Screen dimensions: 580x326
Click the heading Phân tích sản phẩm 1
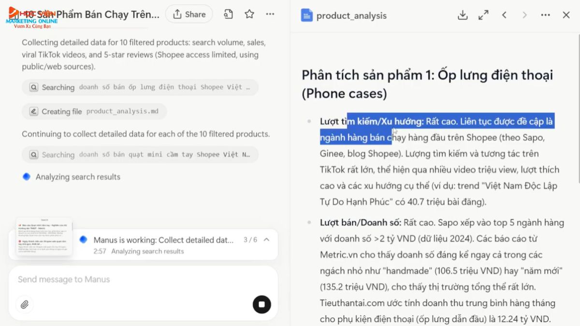[427, 84]
